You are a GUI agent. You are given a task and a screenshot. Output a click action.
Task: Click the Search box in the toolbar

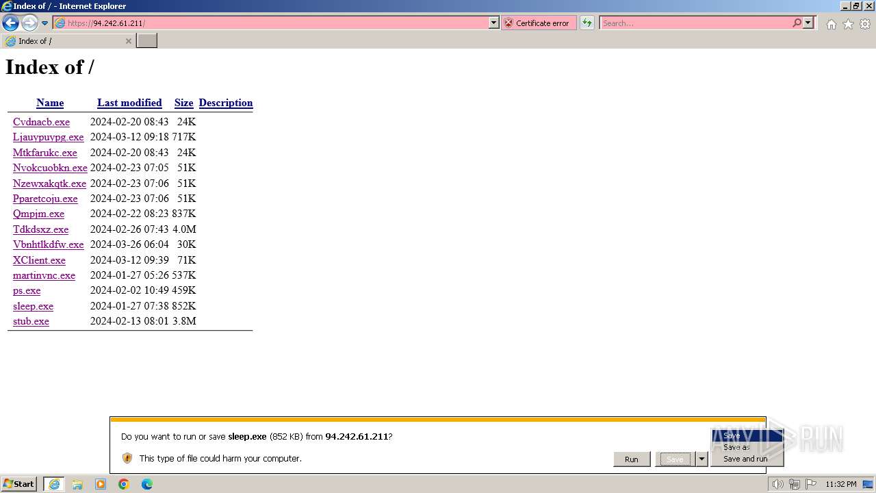(x=695, y=23)
